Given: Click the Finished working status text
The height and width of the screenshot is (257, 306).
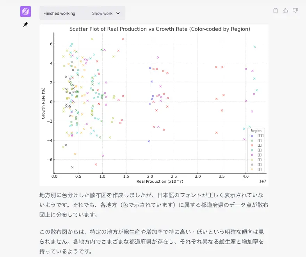Looking at the screenshot, I should pos(59,13).
